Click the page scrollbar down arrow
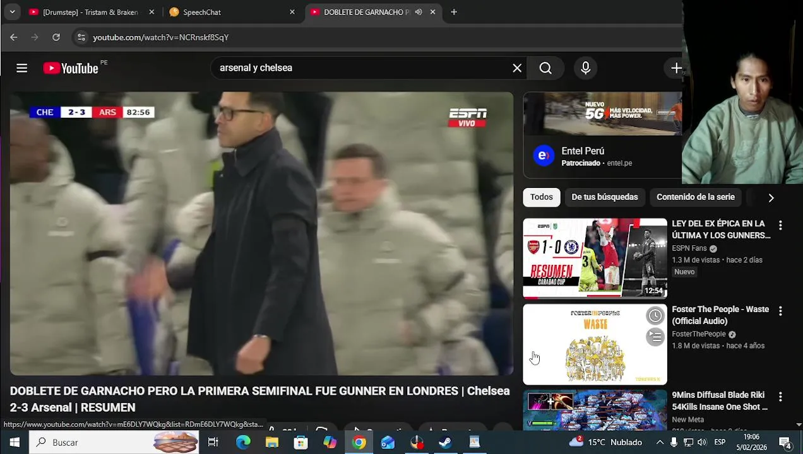This screenshot has width=803, height=454. tap(799, 425)
